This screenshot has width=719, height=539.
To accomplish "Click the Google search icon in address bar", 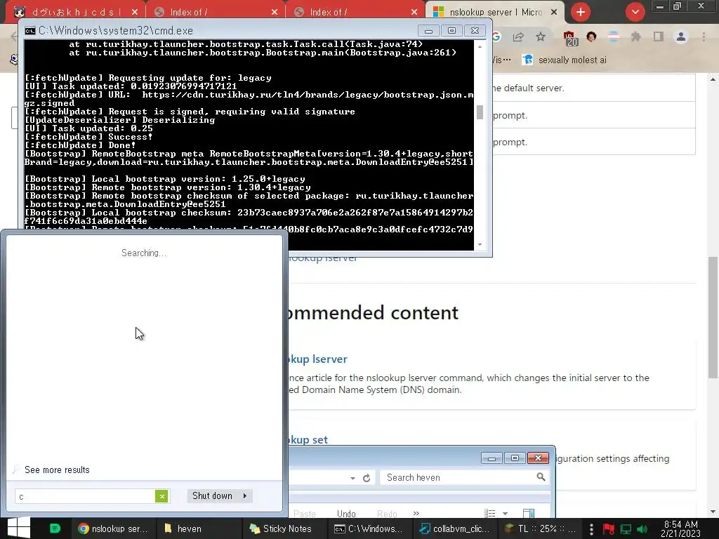I will [x=496, y=36].
